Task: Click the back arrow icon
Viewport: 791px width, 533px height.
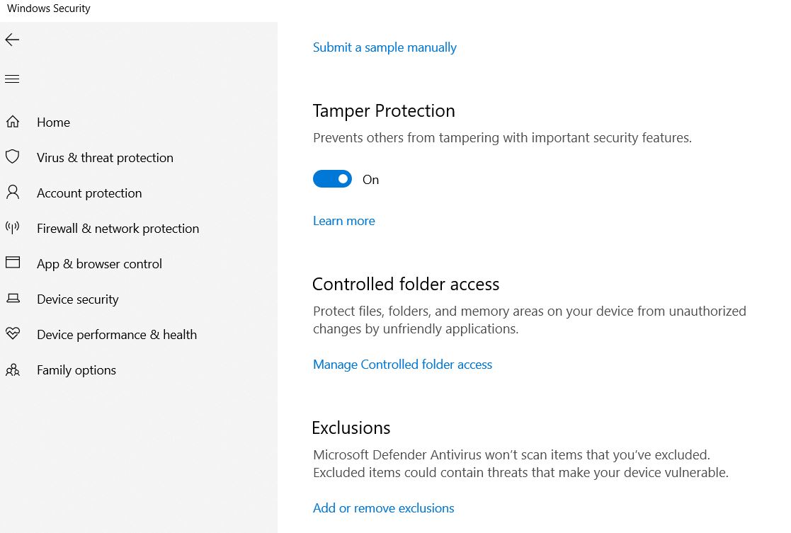Action: (x=12, y=40)
